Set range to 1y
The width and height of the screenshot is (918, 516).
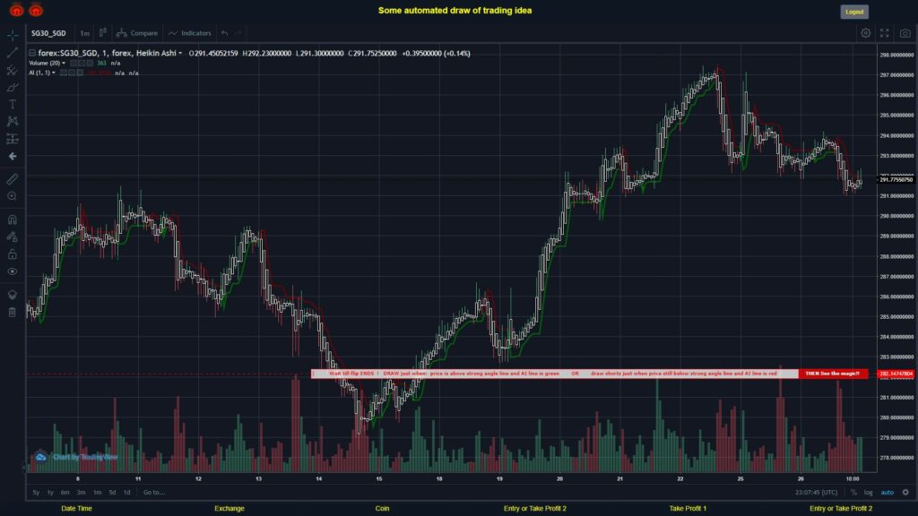coord(50,493)
